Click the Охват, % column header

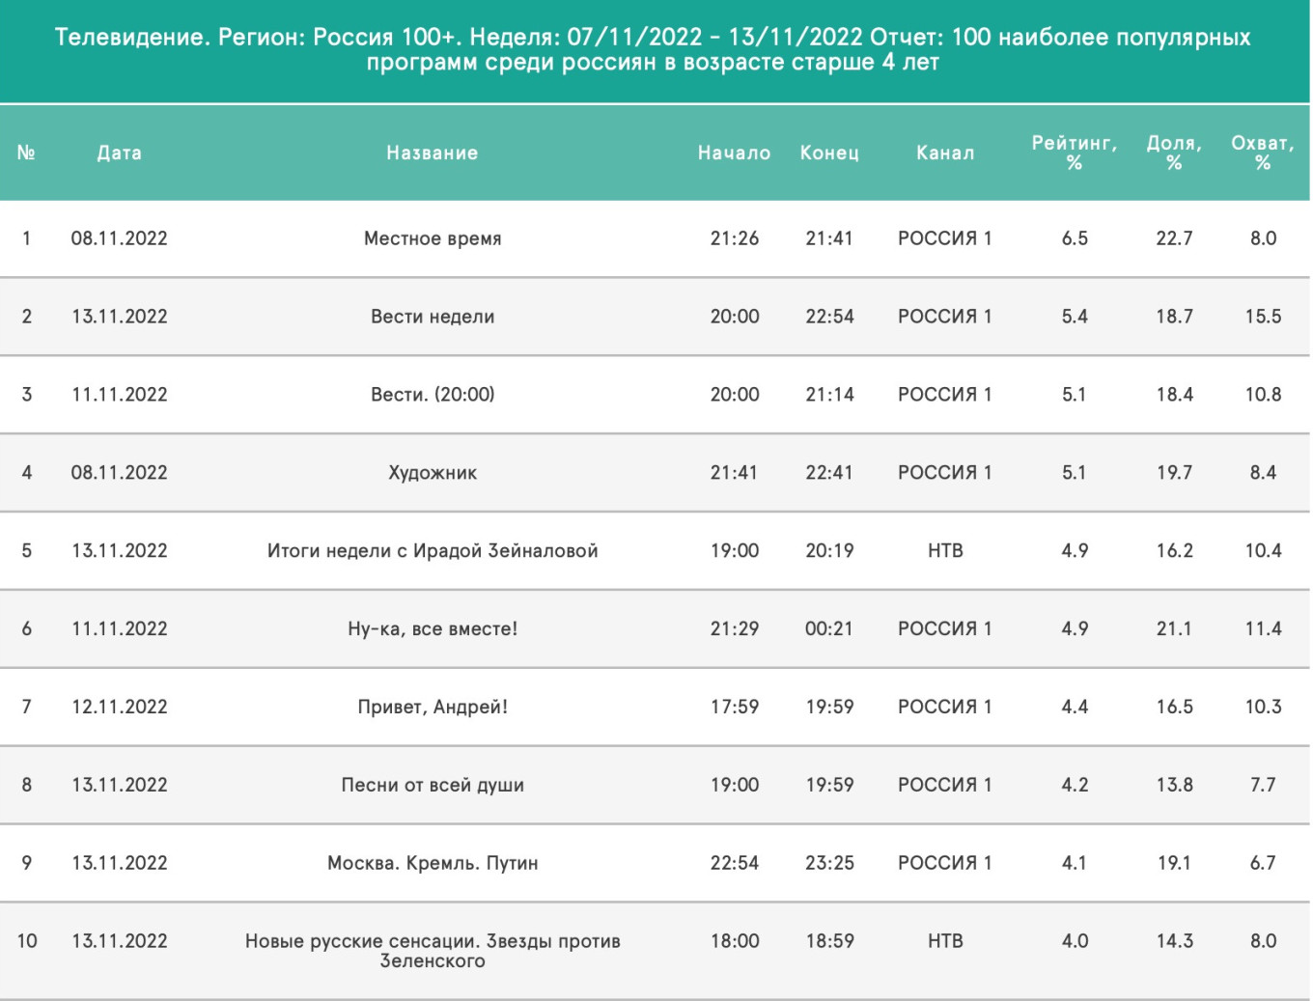(1263, 153)
